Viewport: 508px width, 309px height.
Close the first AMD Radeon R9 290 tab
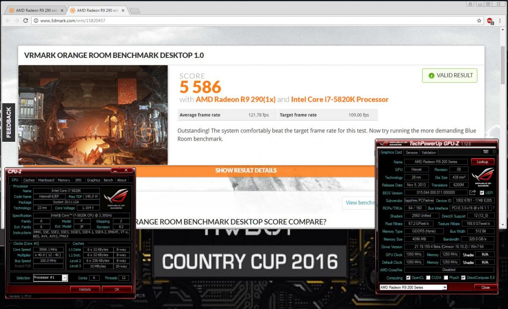(x=61, y=10)
